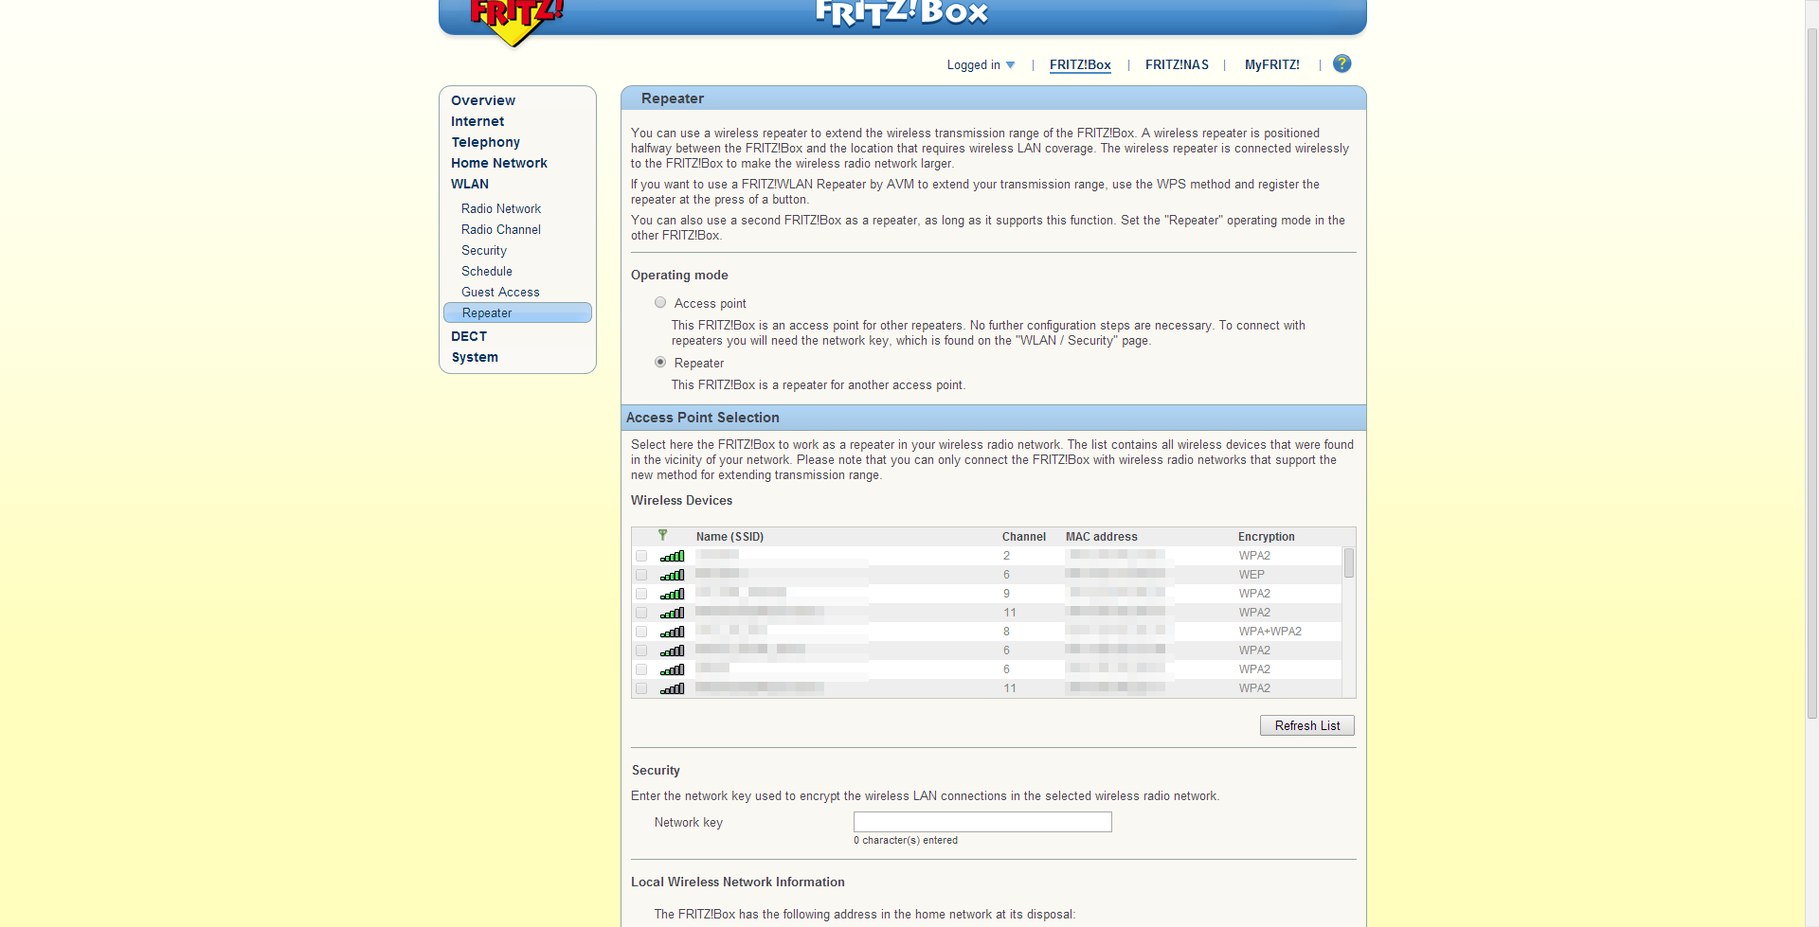This screenshot has height=927, width=1819.
Task: Open the Logged in dropdown arrow
Action: click(1010, 65)
